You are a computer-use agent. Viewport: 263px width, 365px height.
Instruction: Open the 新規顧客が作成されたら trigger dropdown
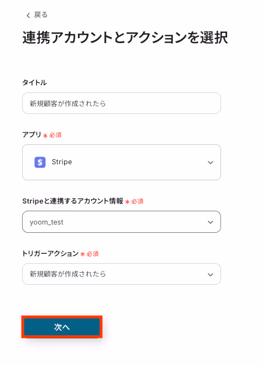pos(122,274)
